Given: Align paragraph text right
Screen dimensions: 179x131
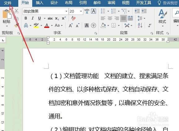Looking at the screenshot, I should coord(117,18).
